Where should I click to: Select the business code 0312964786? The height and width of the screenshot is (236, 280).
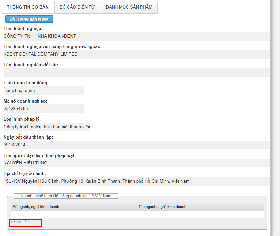click(16, 109)
